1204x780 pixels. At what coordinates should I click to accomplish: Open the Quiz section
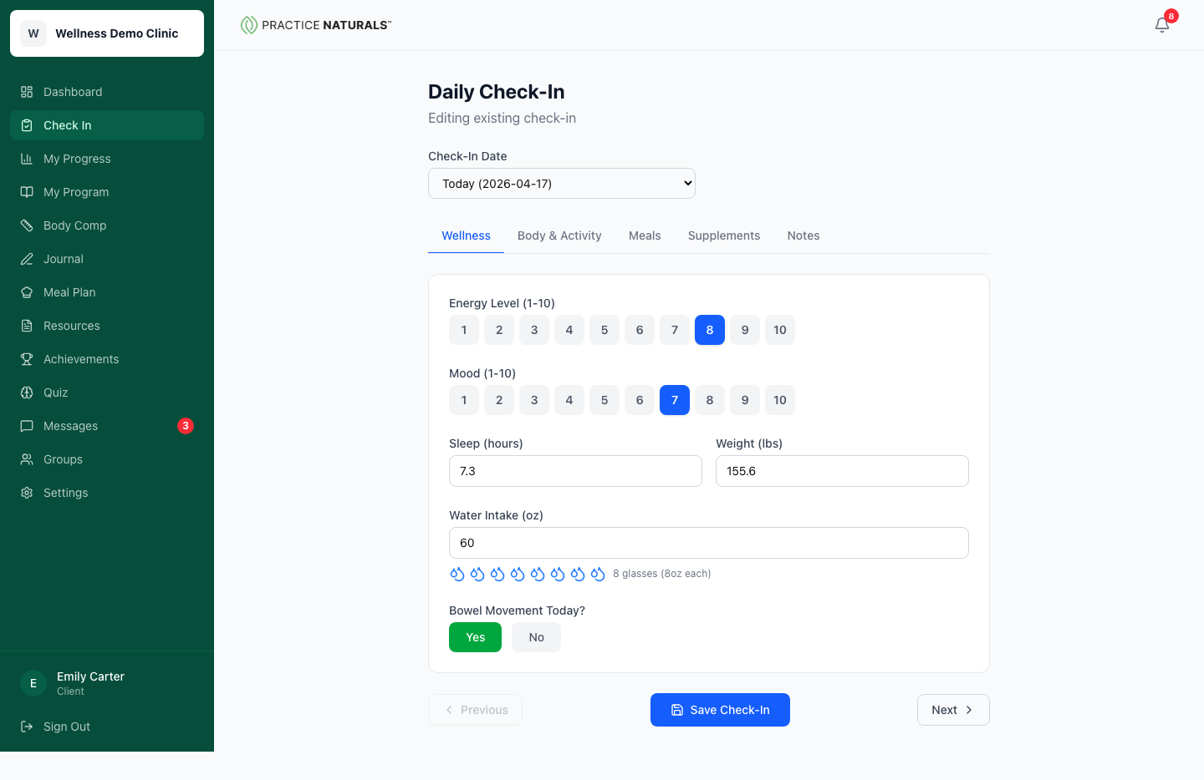[x=57, y=392]
